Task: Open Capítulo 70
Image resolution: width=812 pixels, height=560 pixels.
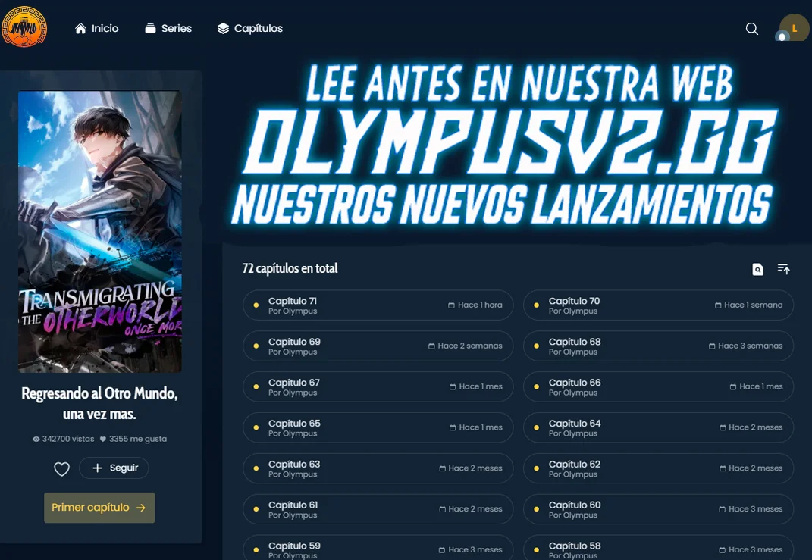Action: (658, 305)
